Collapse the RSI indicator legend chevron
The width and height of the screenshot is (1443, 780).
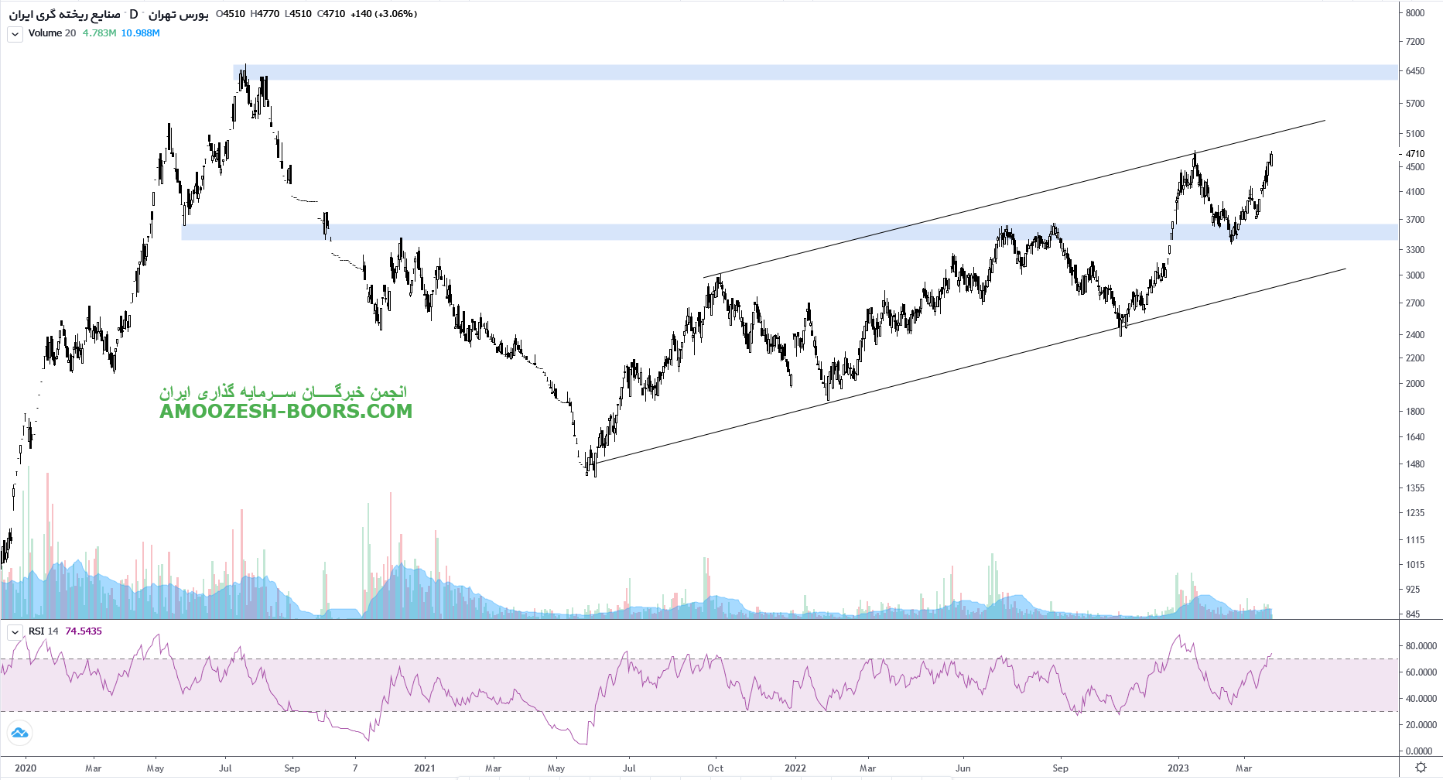pyautogui.click(x=15, y=631)
